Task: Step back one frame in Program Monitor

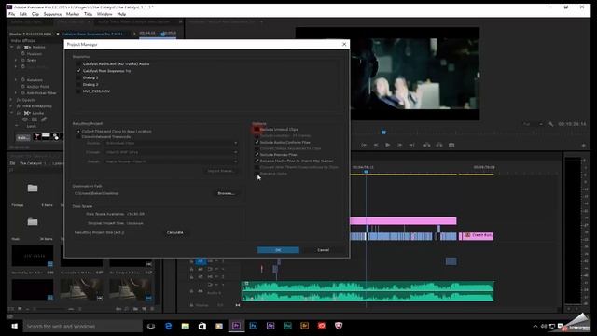Action: coord(376,145)
